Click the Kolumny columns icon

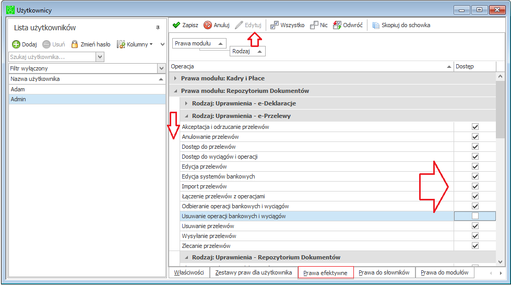click(x=121, y=44)
